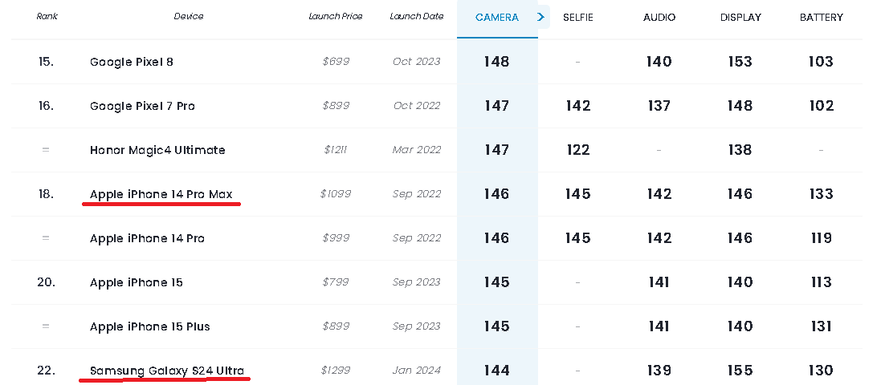The height and width of the screenshot is (385, 881).
Task: Sort by the Launch Date column header
Action: point(416,16)
